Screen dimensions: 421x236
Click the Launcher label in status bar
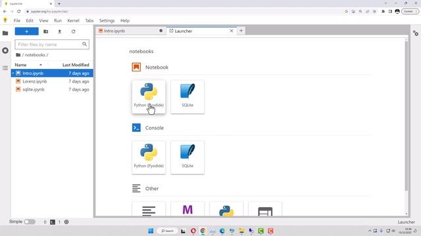[x=407, y=222]
